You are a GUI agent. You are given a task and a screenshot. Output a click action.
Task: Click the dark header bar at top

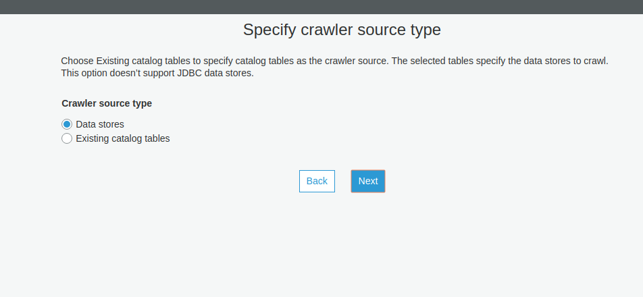321,6
